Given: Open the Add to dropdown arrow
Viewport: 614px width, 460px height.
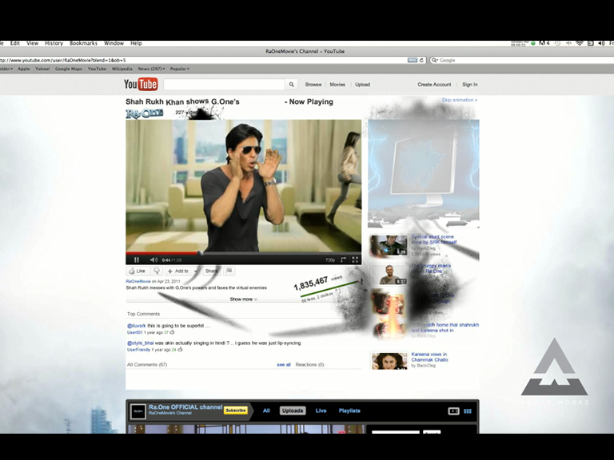Looking at the screenshot, I should (195, 271).
